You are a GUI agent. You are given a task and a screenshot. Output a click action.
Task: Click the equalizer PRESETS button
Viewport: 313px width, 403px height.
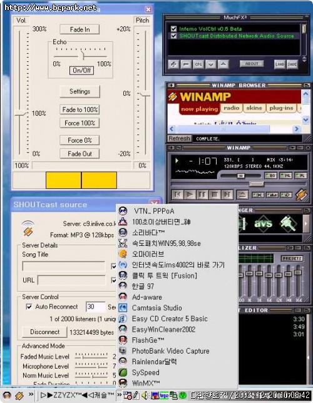click(292, 258)
